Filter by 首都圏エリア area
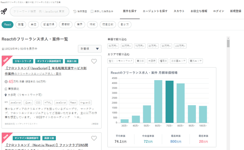This screenshot has width=244, height=150. 178,61
